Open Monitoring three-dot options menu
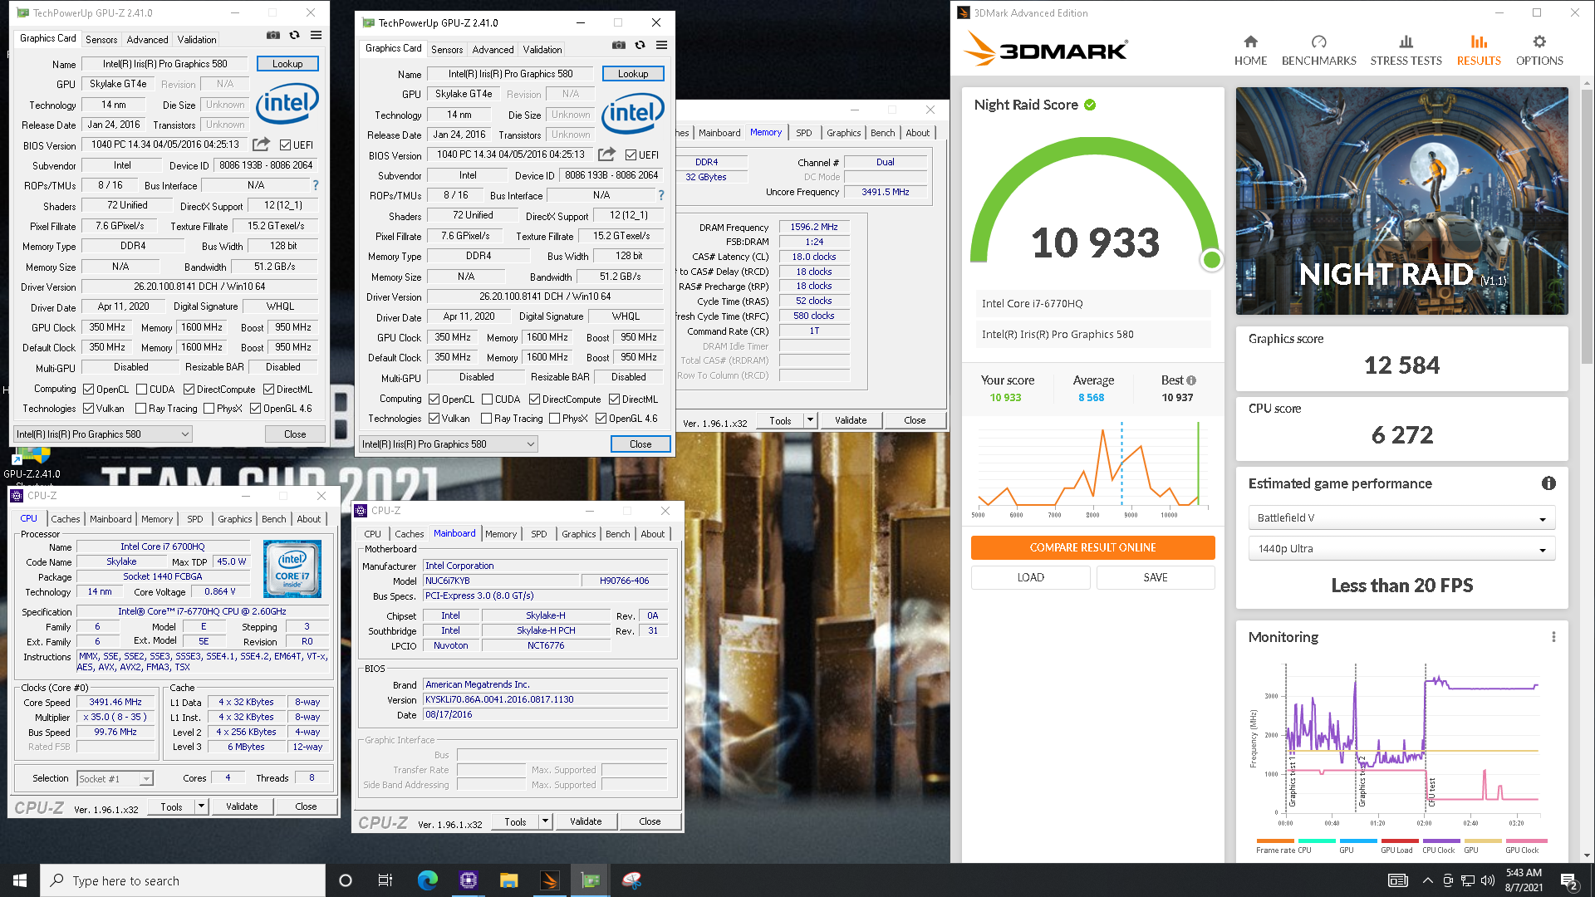 tap(1553, 637)
